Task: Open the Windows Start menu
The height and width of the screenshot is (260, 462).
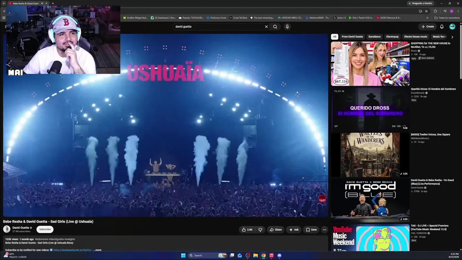Action: click(183, 255)
